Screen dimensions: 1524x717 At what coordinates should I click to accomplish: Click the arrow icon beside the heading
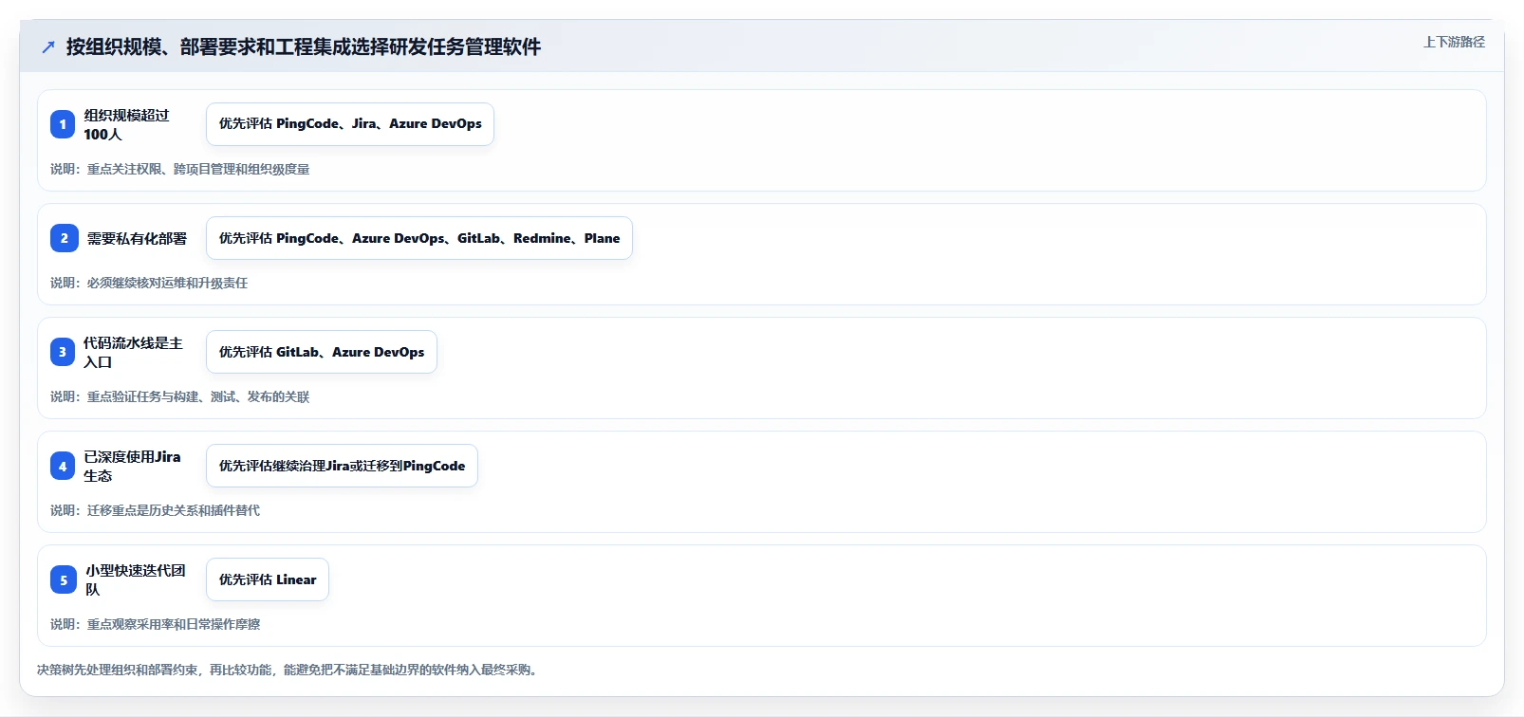pos(48,46)
